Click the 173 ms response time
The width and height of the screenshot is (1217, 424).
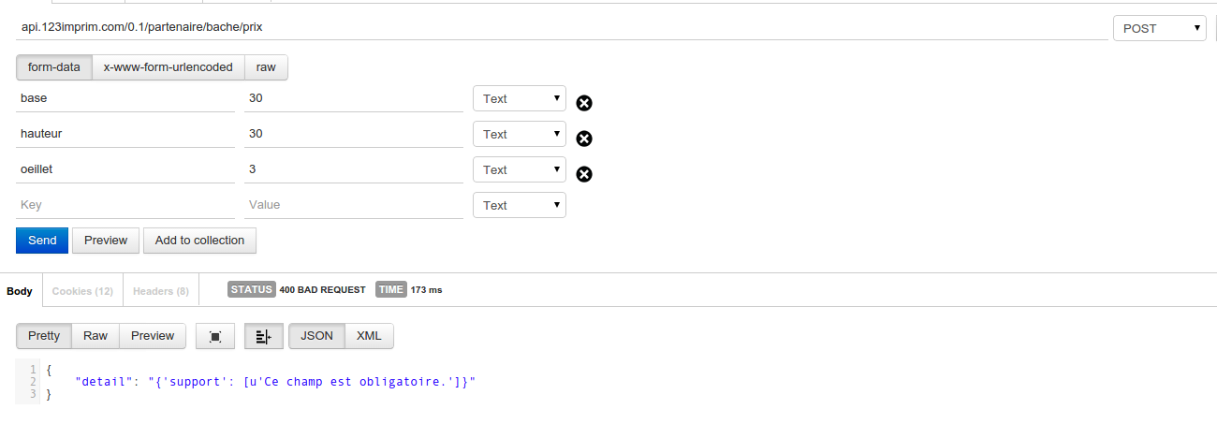[426, 290]
